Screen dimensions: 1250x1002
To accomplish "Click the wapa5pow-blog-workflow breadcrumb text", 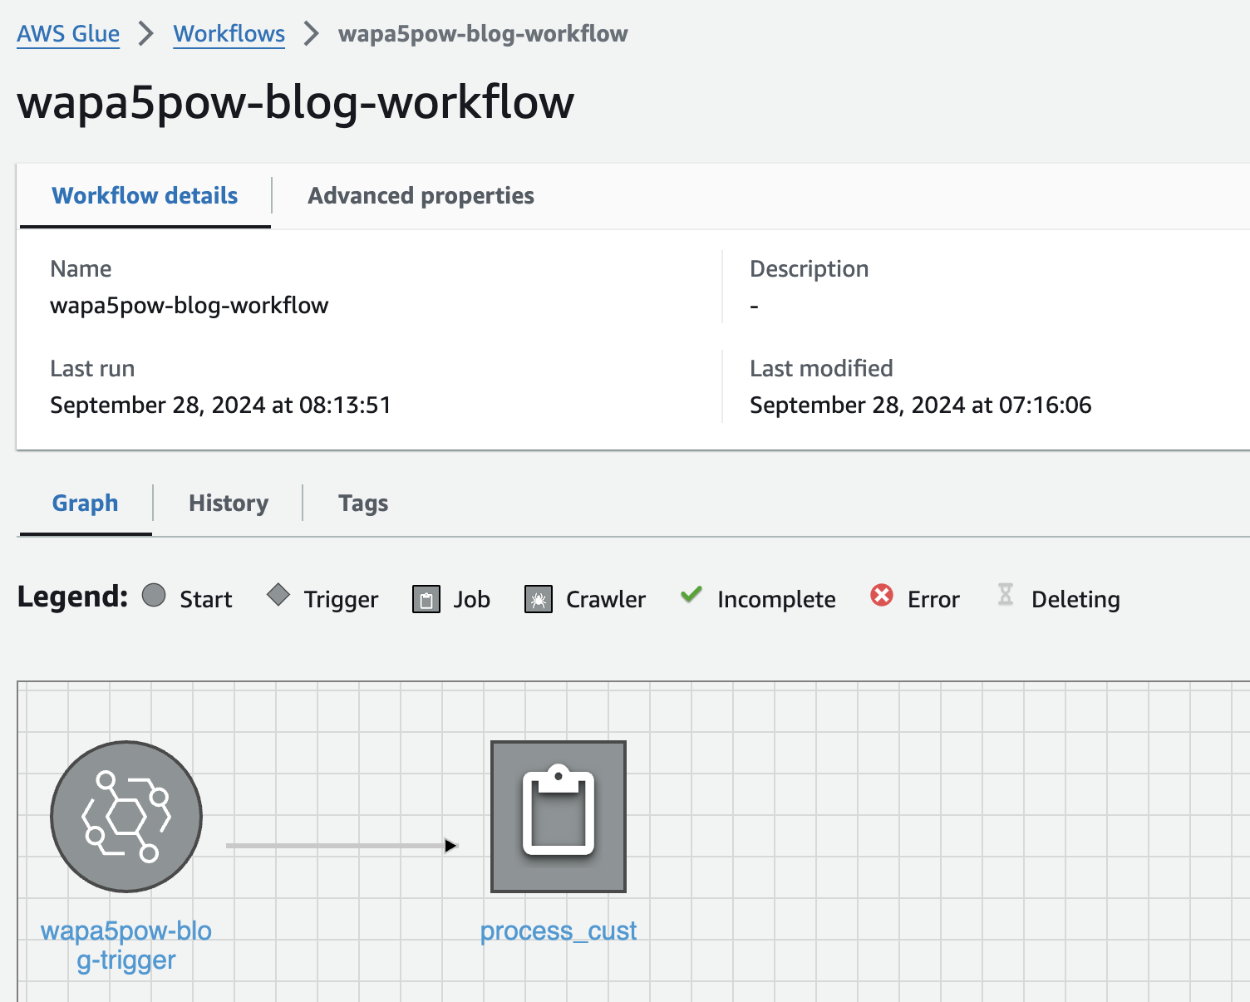I will point(483,34).
